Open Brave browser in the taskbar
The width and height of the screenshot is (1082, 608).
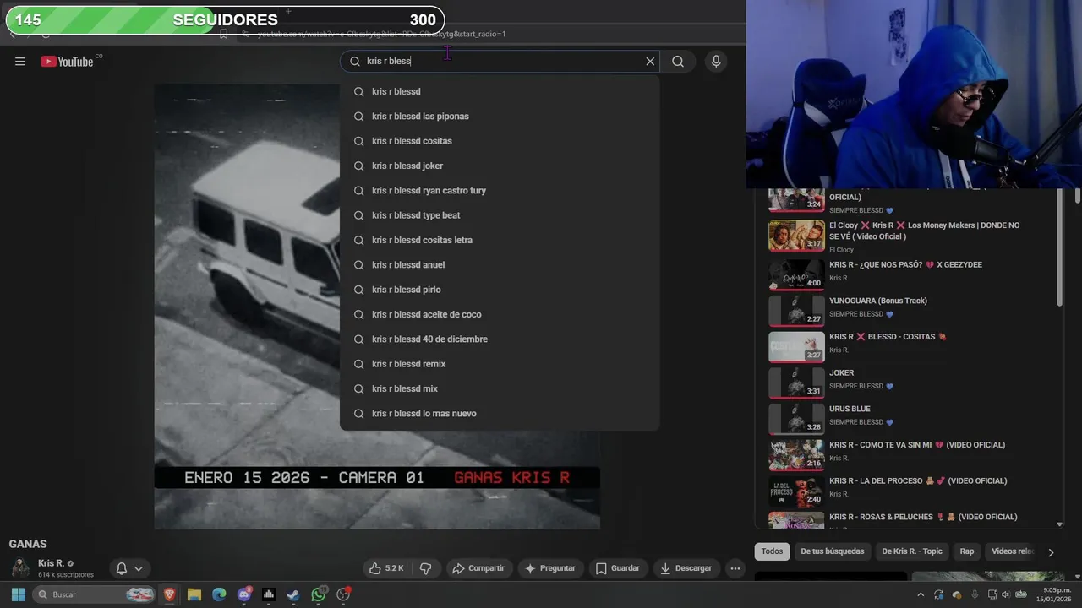click(x=169, y=594)
